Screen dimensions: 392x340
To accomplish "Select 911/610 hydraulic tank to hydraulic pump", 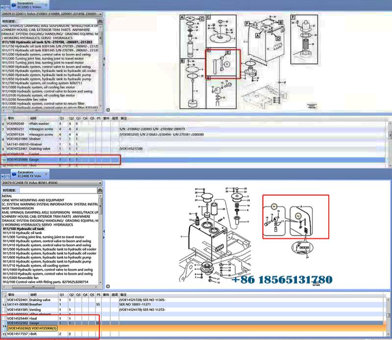I will pos(47,262).
